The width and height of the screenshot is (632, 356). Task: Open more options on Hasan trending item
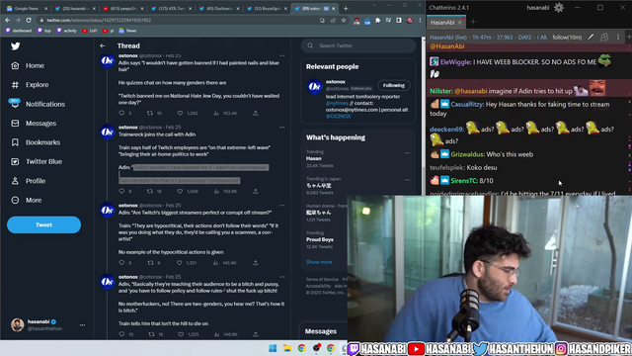pos(407,153)
